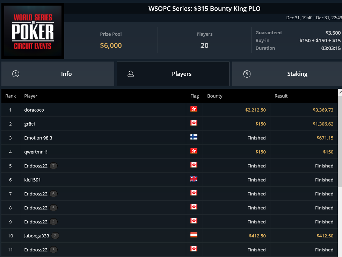Click the duration 03:03:15
Image resolution: width=342 pixels, height=257 pixels.
click(x=331, y=48)
